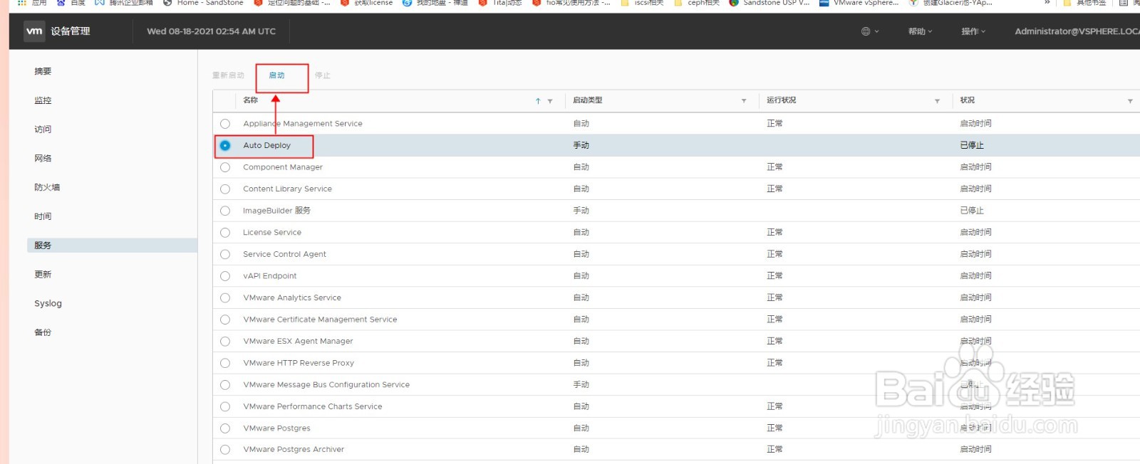The width and height of the screenshot is (1140, 464).
Task: Select the 服务 services sidebar item
Action: tap(112, 246)
